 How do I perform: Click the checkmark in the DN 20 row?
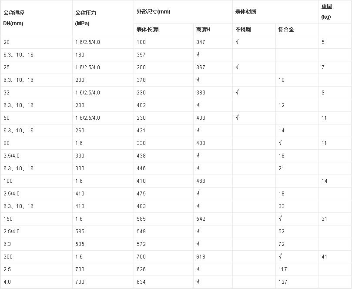(237, 42)
